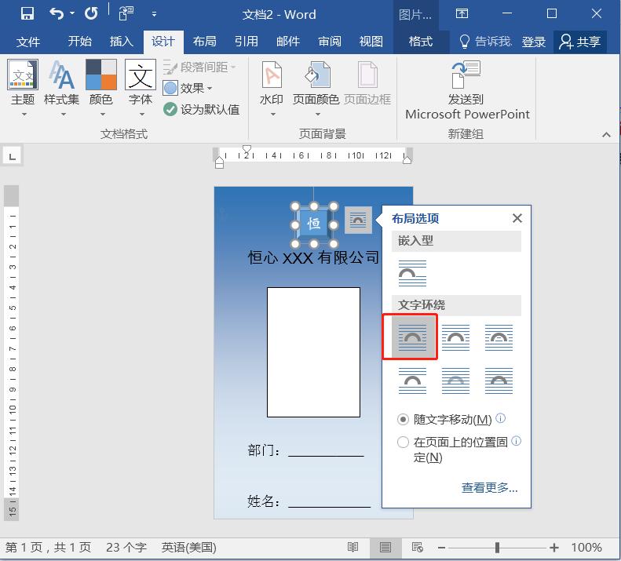Screen dimensions: 621x561
Task: Open the 主题 themes gallery
Action: tap(23, 88)
